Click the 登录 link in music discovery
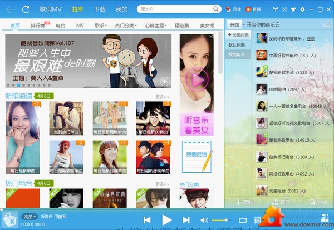 click(x=311, y=39)
